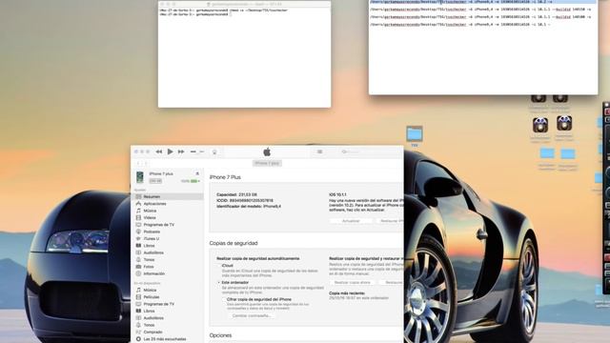Click the Copias de seguridad heading
The image size is (610, 343).
point(234,243)
